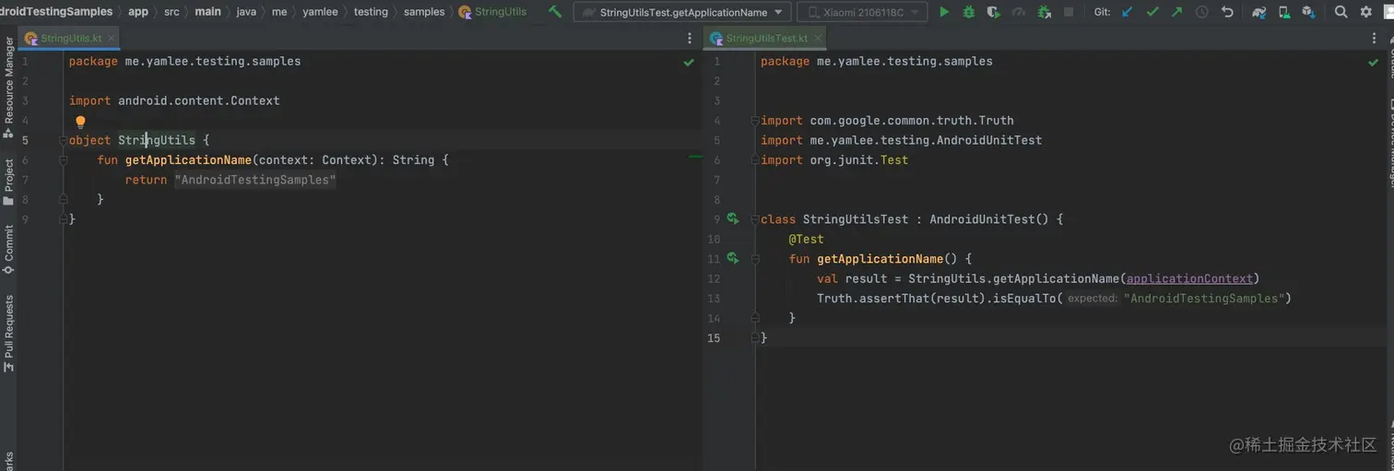Click inspection checkmark in StringUtilsTest.kt editor

[1374, 62]
